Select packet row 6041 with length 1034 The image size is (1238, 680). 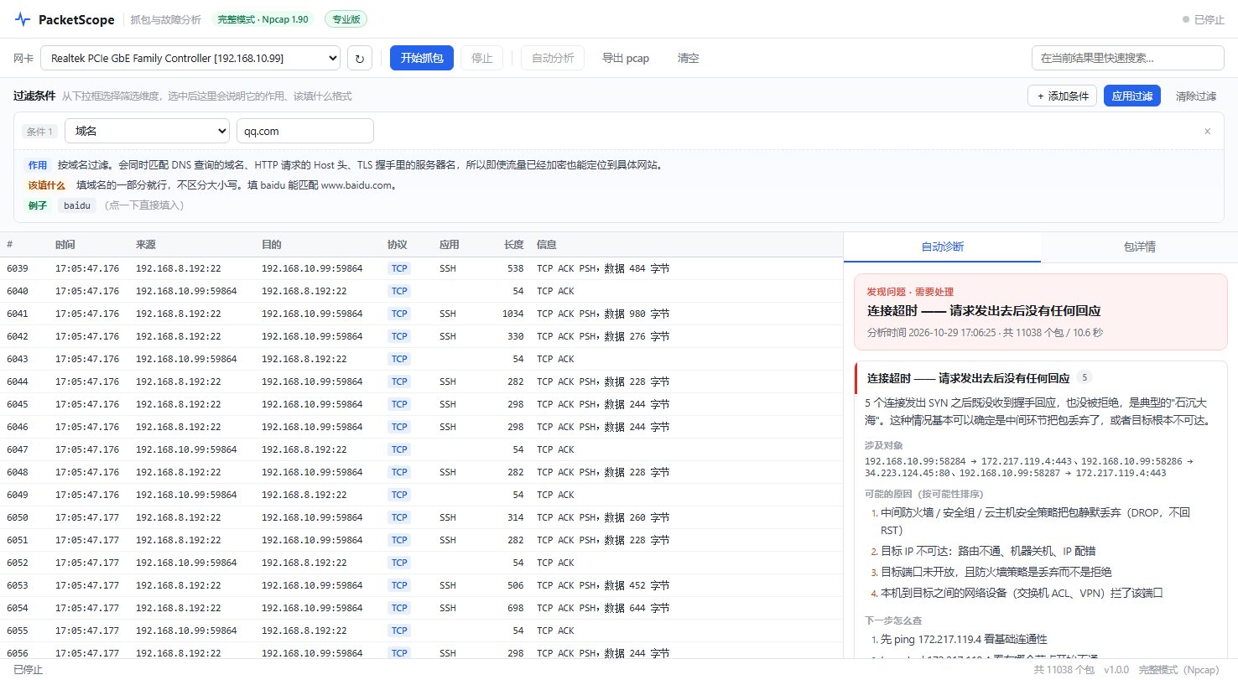422,314
